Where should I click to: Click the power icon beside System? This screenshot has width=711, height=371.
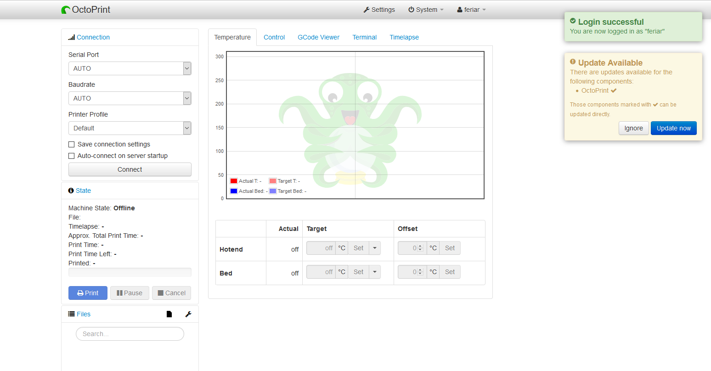[x=411, y=10]
